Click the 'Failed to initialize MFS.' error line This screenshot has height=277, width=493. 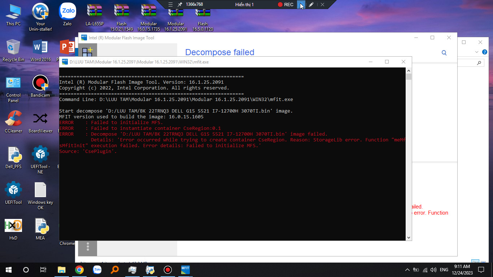point(111,123)
